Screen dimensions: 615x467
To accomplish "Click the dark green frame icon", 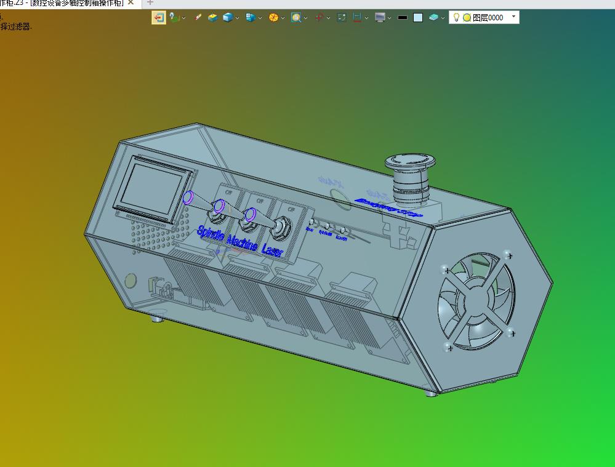I will [x=342, y=18].
